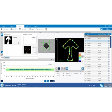Open the Layout toolbar option
This screenshot has width=112, height=112.
pyautogui.click(x=31, y=29)
